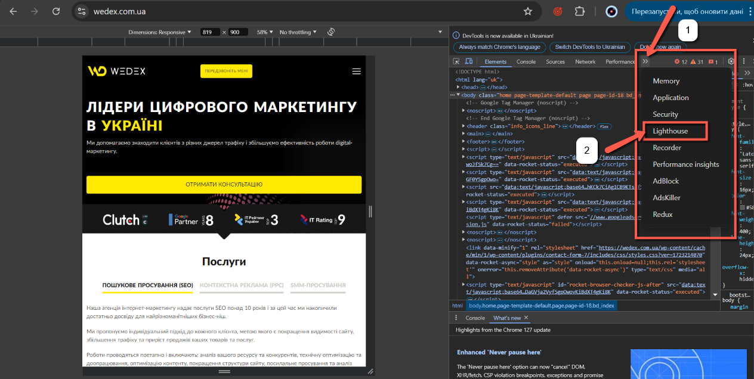This screenshot has height=379, width=754.
Task: Click the browser forward arrow
Action: [x=35, y=11]
